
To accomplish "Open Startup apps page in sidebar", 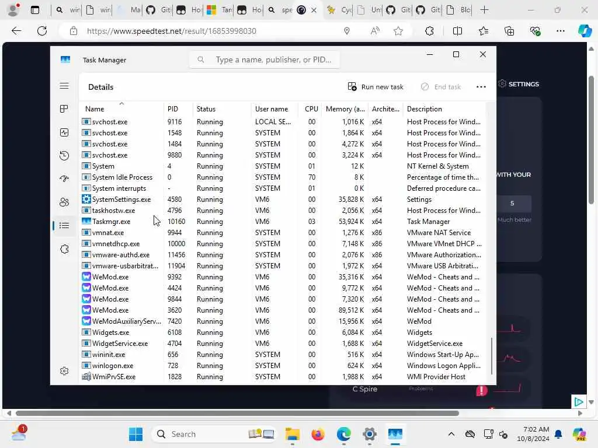I will (64, 178).
